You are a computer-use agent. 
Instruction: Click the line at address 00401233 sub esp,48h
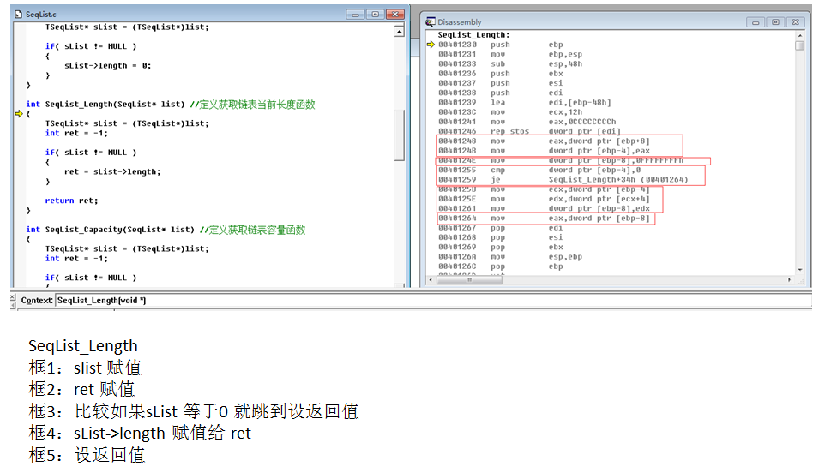(510, 64)
